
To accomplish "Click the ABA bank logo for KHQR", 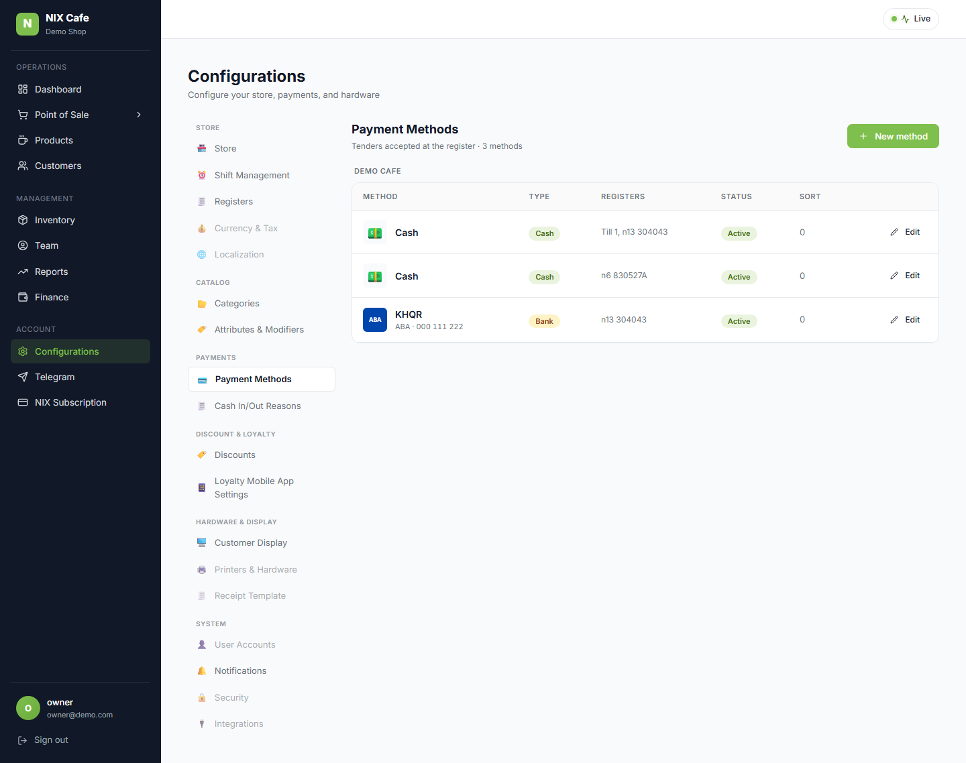I will click(375, 320).
